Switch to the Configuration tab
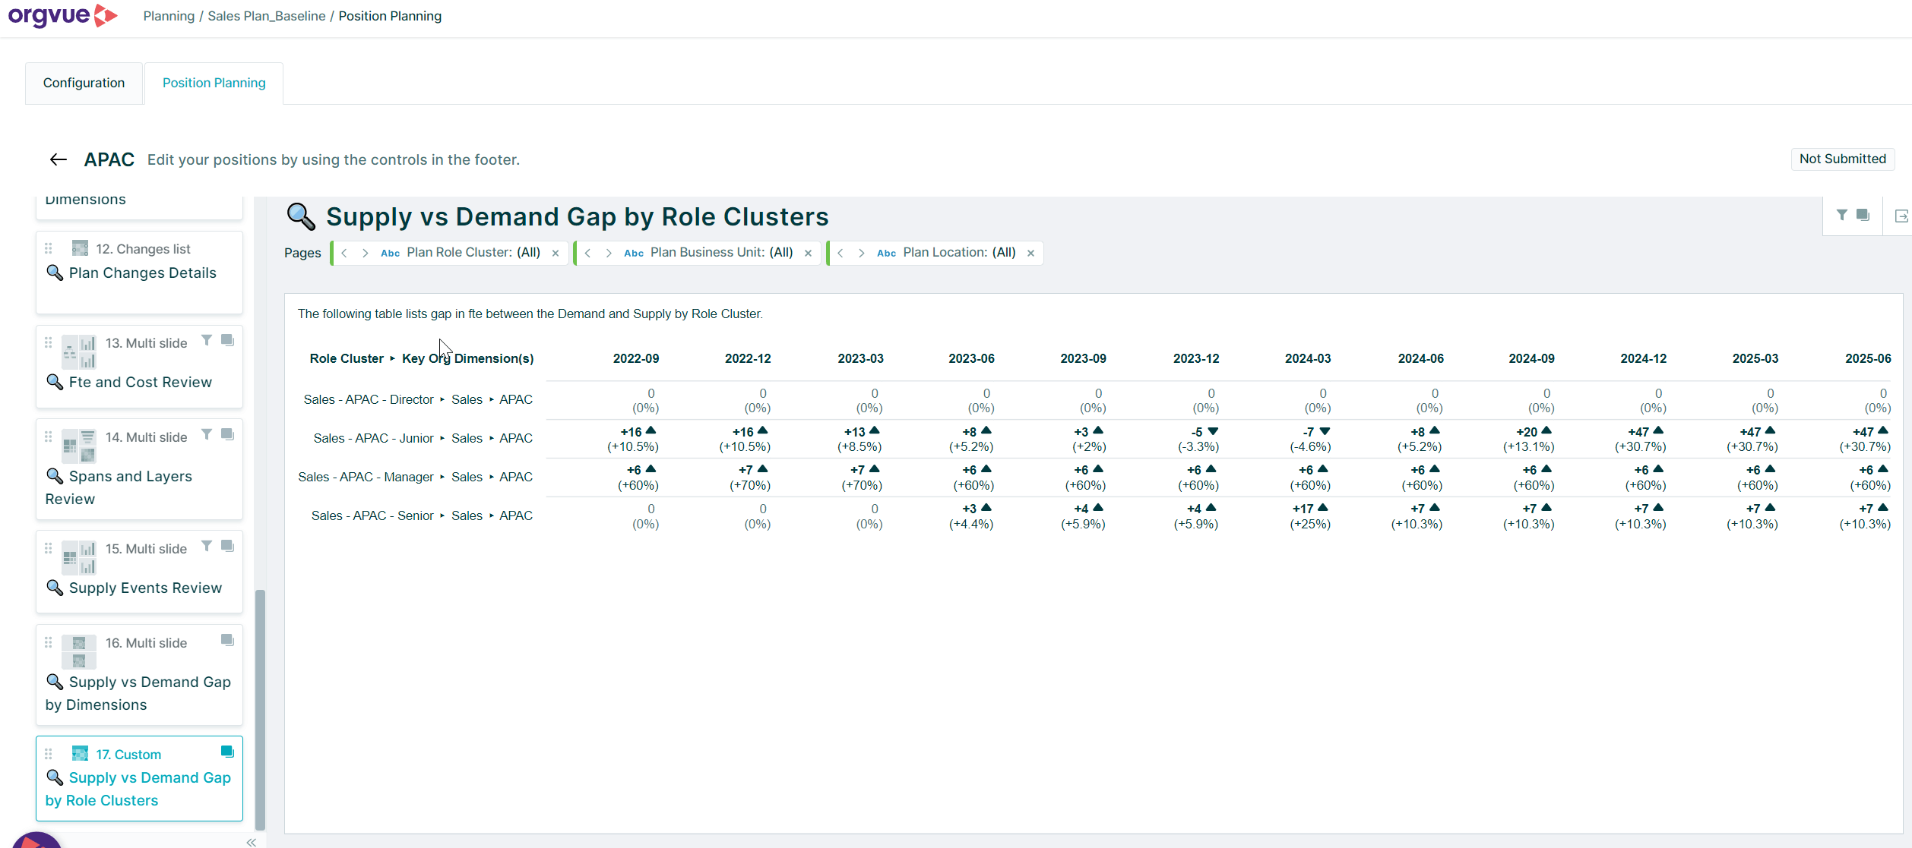This screenshot has width=1912, height=848. [84, 83]
